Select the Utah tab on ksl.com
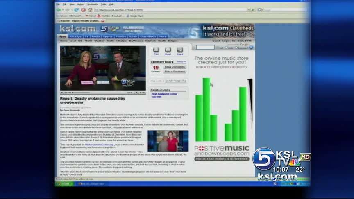 (x=133, y=36)
